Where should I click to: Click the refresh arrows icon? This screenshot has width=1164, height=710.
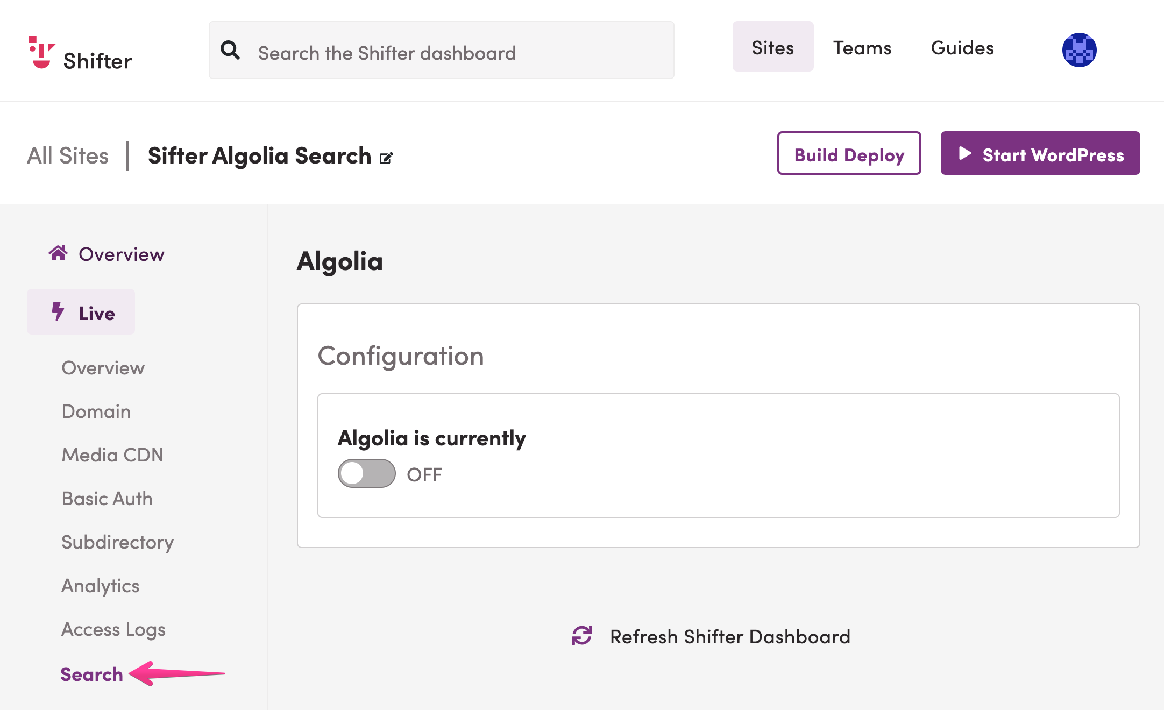click(x=582, y=635)
